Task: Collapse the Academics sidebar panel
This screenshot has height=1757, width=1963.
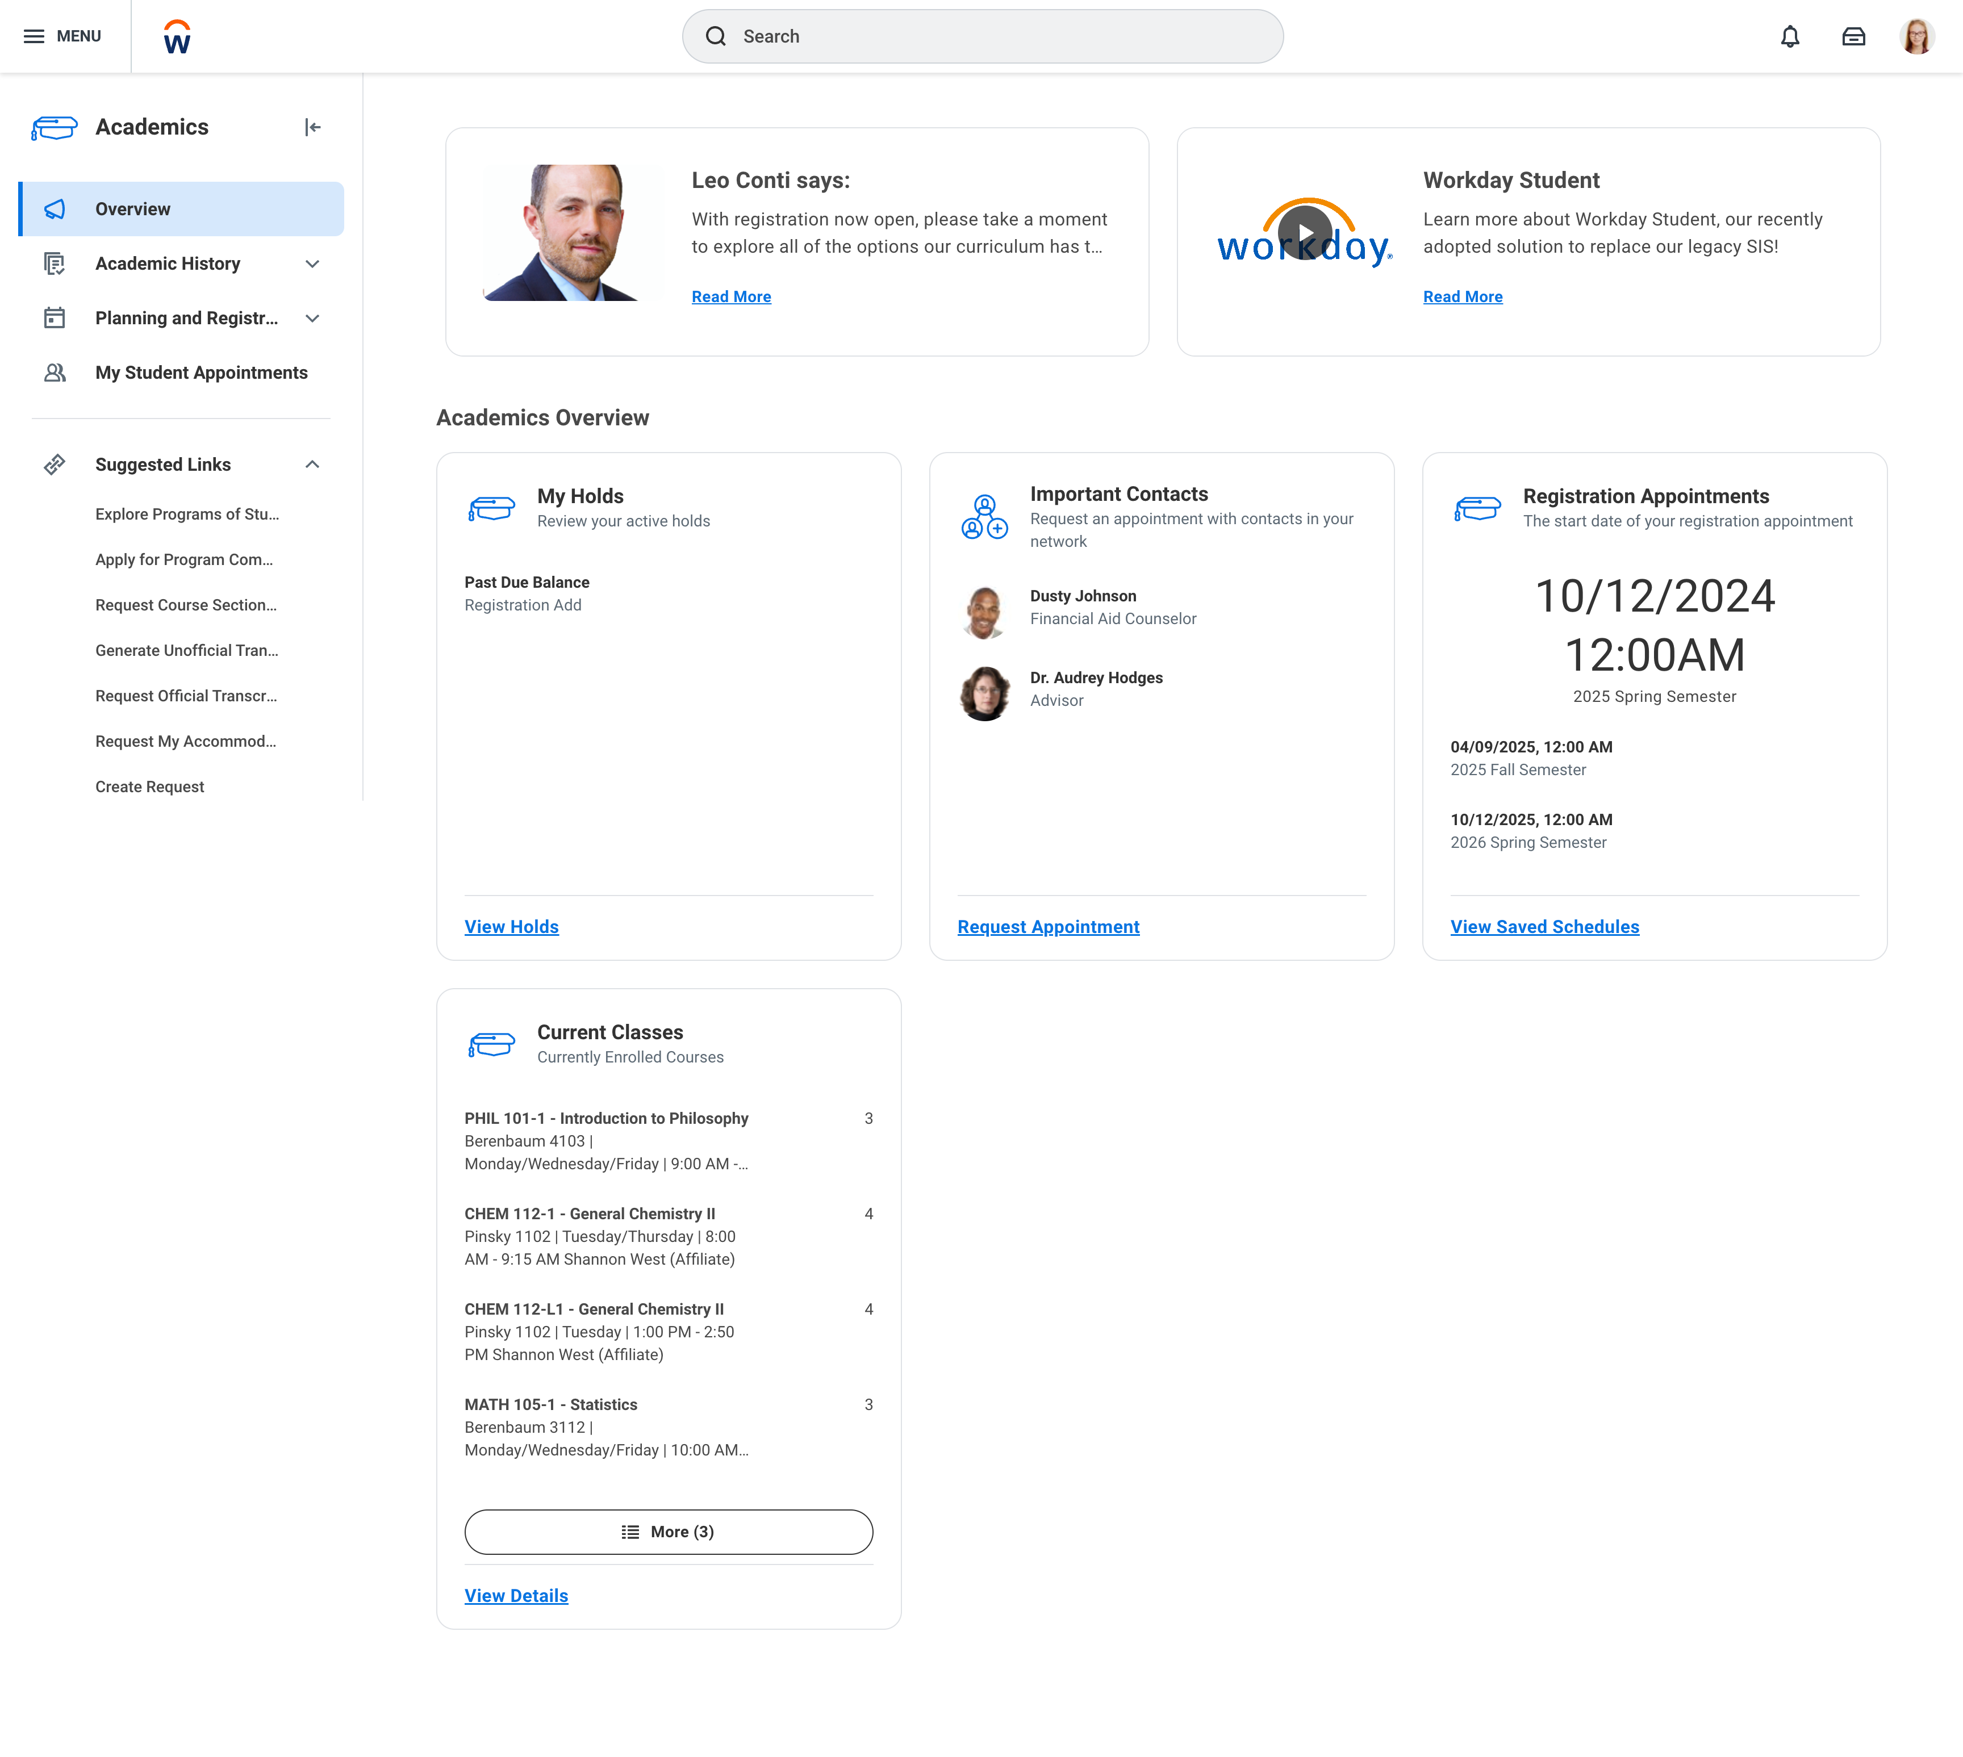Action: point(312,127)
